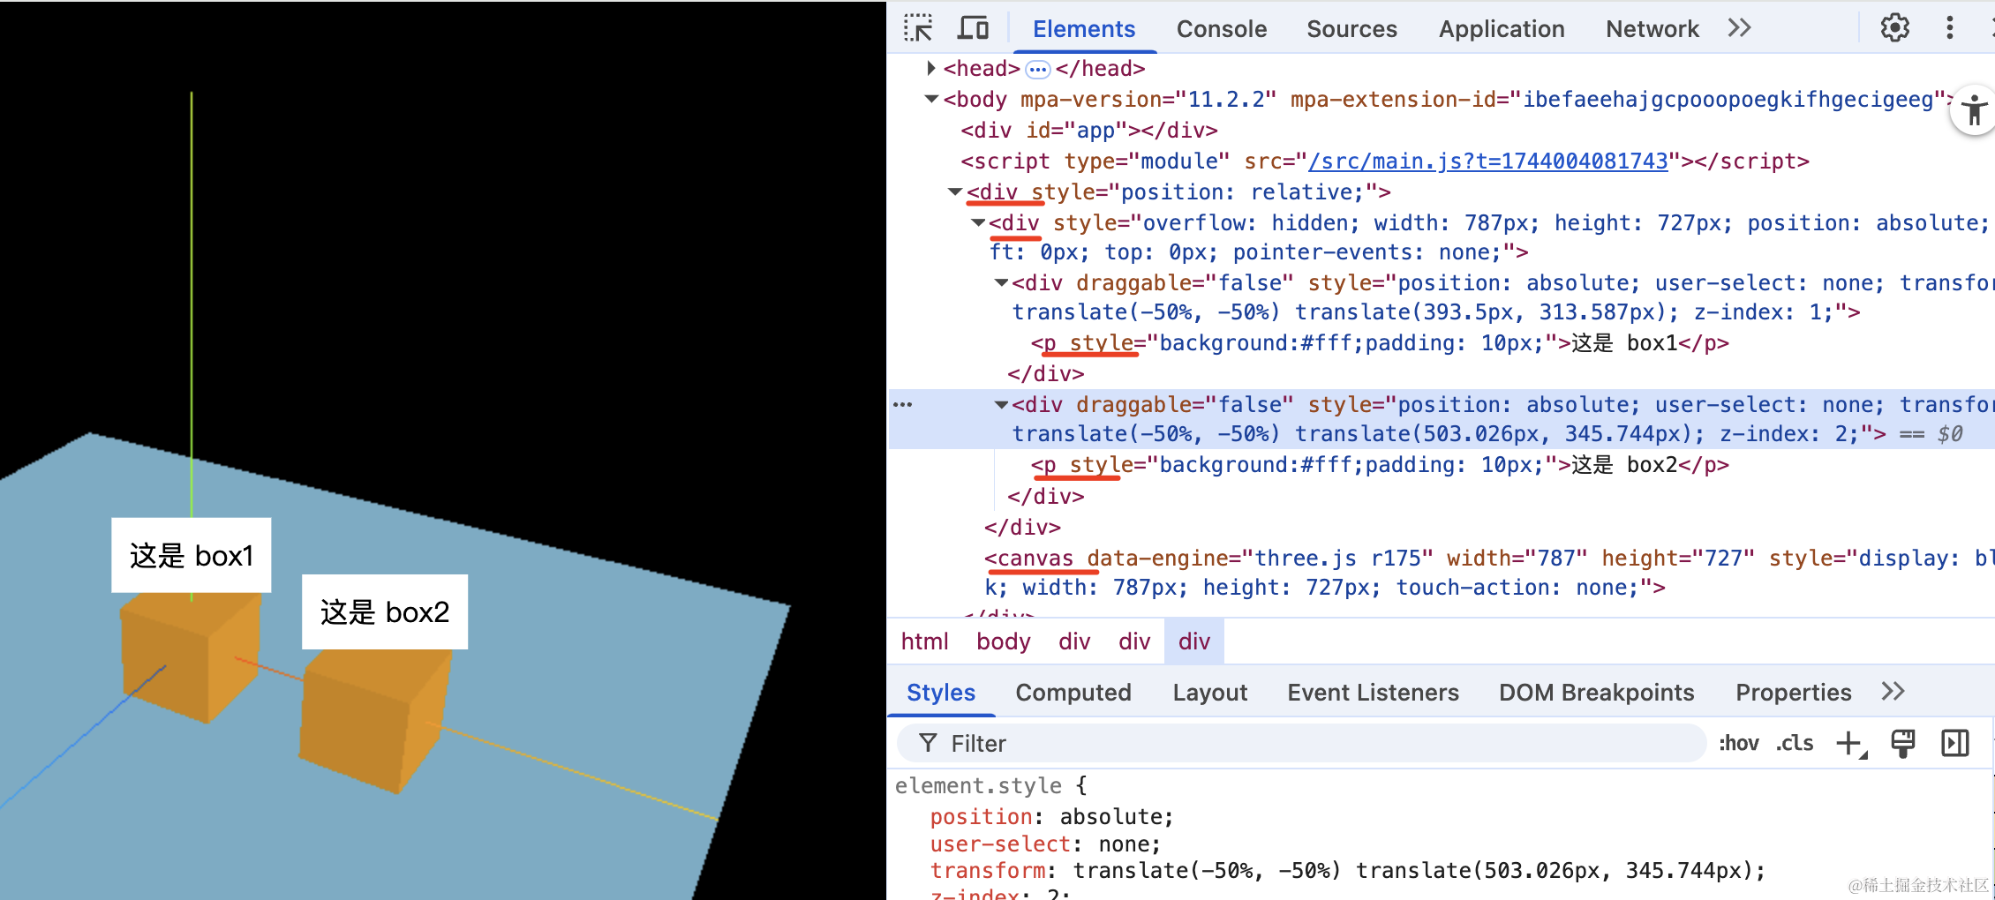Toggle the device toolbar icon
This screenshot has width=1995, height=900.
(973, 28)
